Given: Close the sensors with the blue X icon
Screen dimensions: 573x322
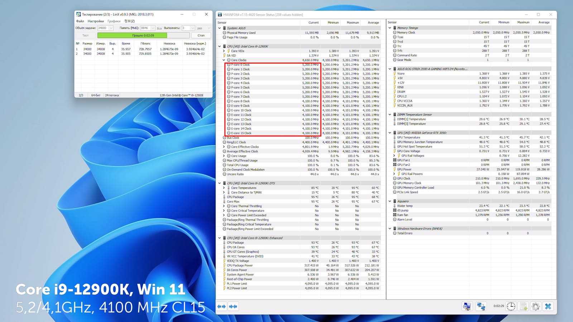Looking at the screenshot, I should (548, 307).
